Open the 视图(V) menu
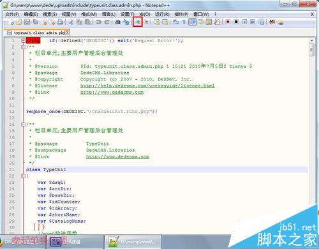The image size is (319, 249). pos(69,14)
